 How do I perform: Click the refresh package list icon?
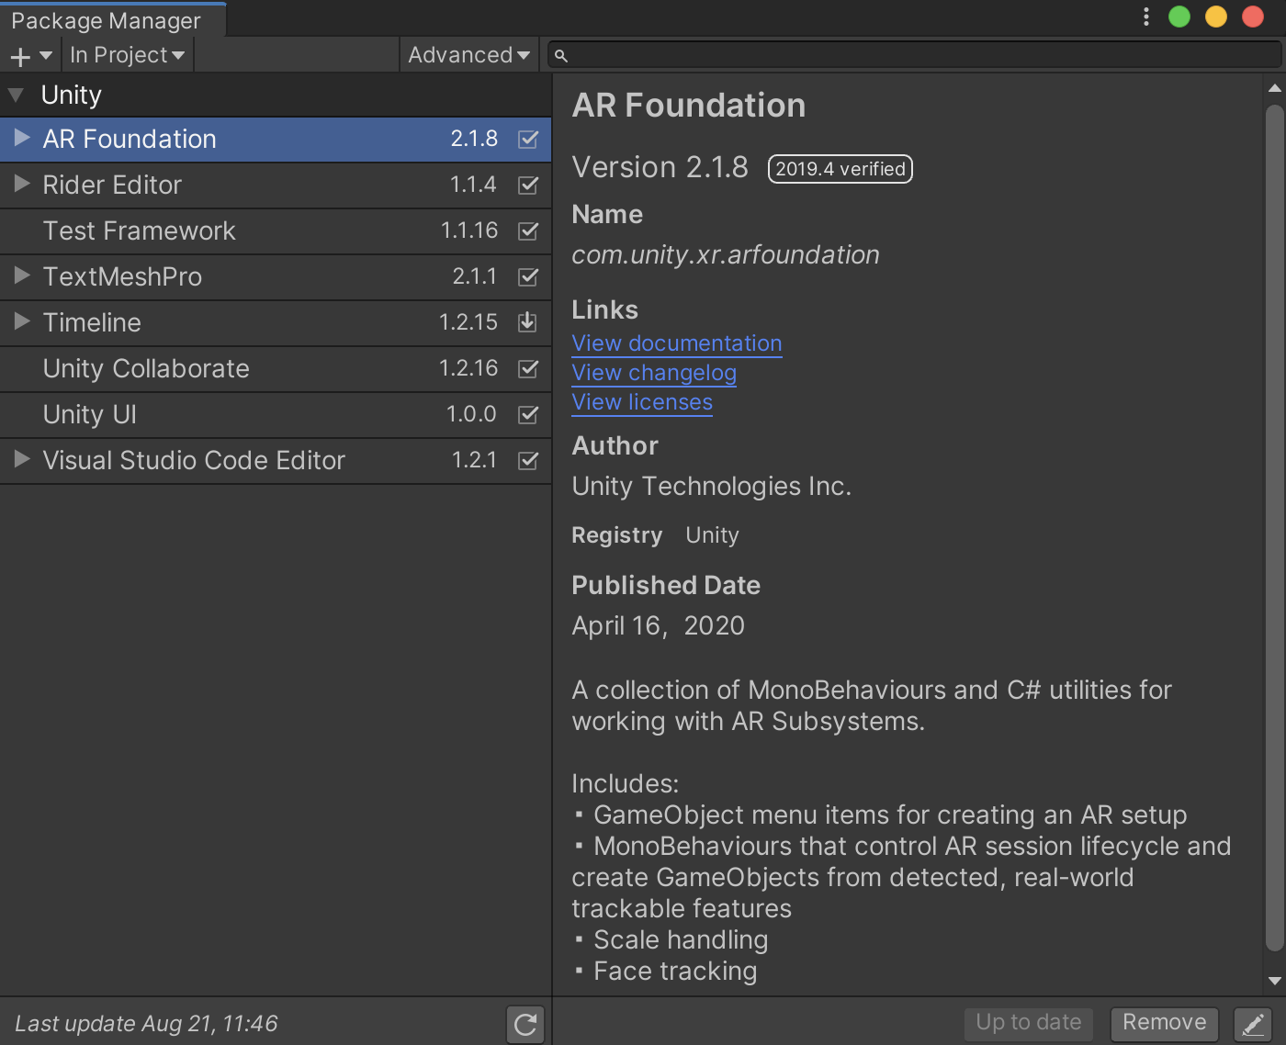tap(525, 1024)
